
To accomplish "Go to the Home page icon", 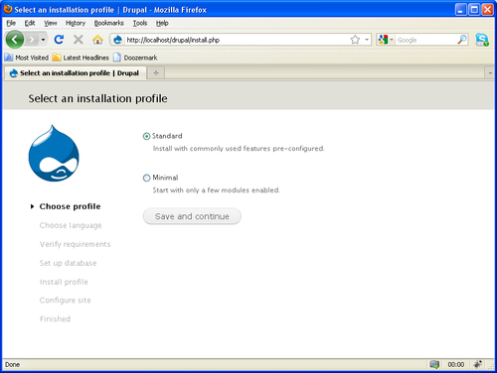I will point(97,40).
